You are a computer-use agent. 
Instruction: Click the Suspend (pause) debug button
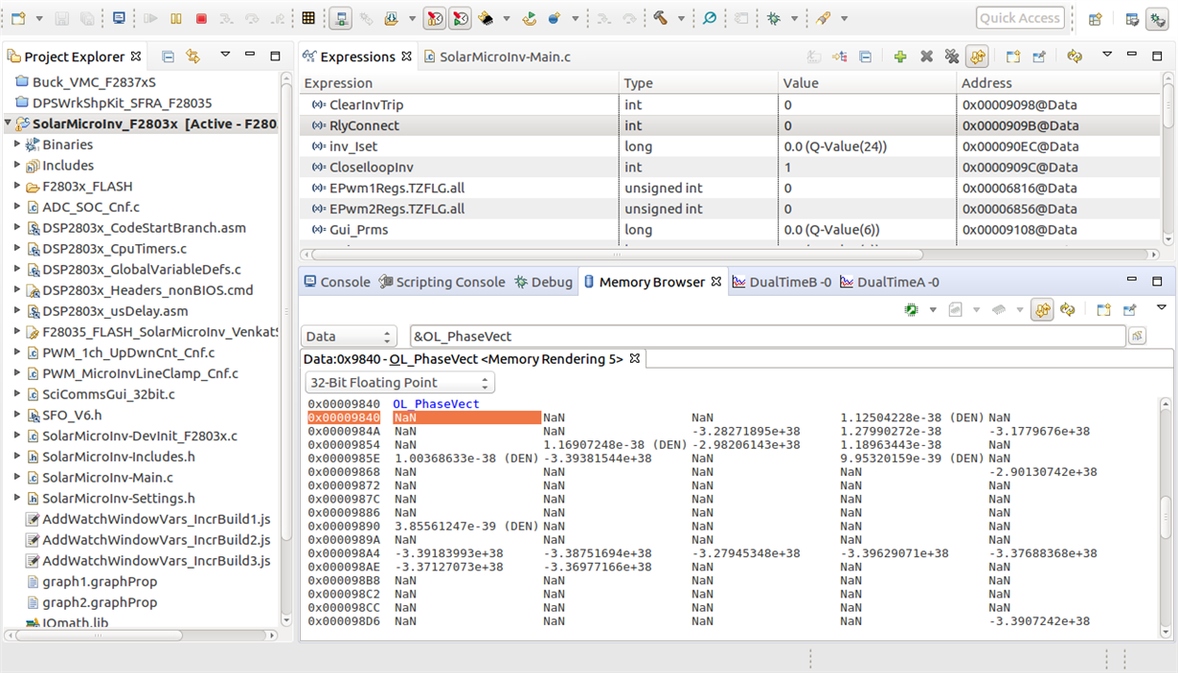coord(176,18)
